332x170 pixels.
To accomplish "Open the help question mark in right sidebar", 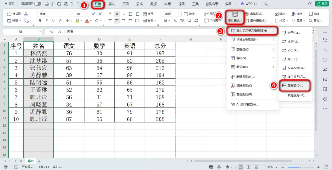I will (x=325, y=99).
